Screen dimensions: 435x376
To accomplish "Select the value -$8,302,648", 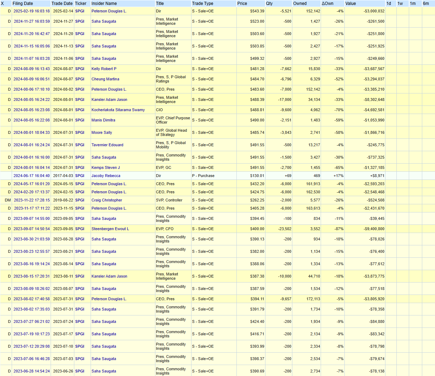I will pyautogui.click(x=374, y=99).
